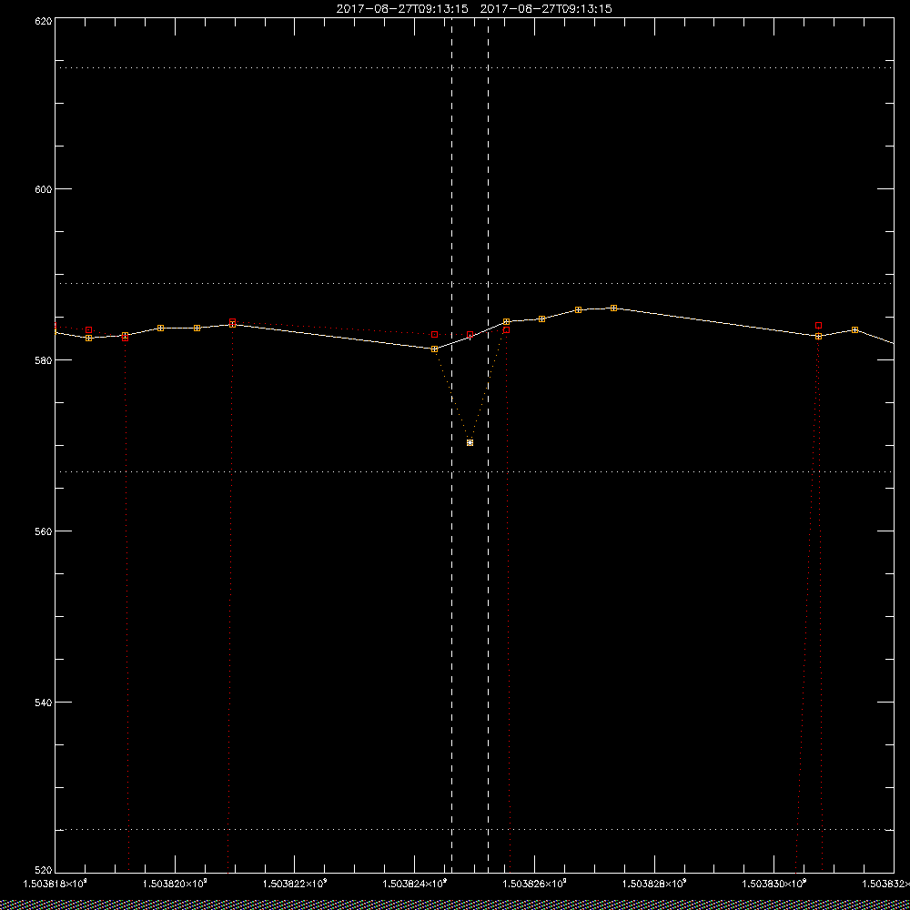This screenshot has height=910, width=910.
Task: Click the left white dashed vertical marker line
Action: coord(452,445)
